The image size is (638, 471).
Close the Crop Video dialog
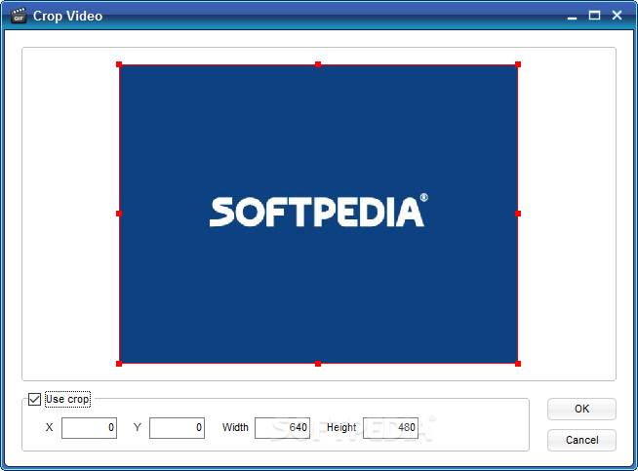pos(617,16)
